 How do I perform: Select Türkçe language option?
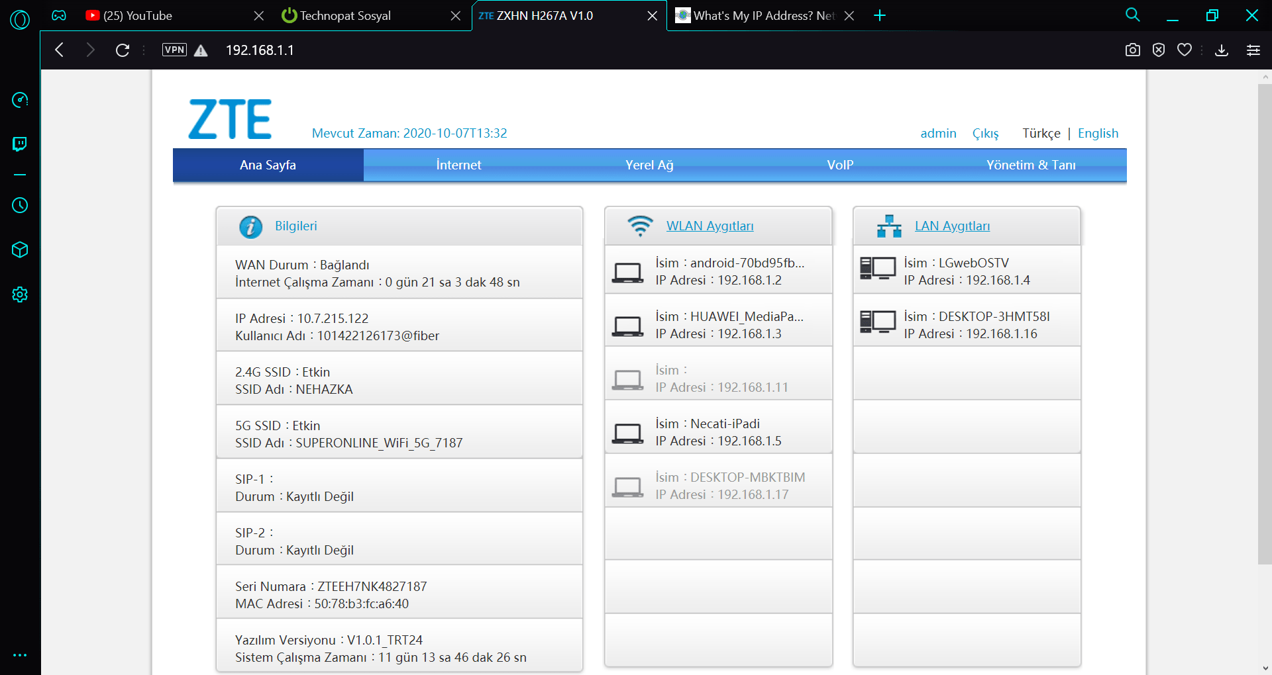coord(1041,134)
